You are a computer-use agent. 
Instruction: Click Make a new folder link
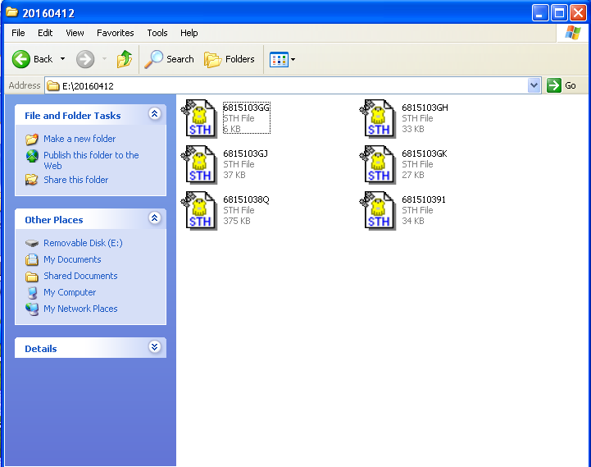(80, 139)
